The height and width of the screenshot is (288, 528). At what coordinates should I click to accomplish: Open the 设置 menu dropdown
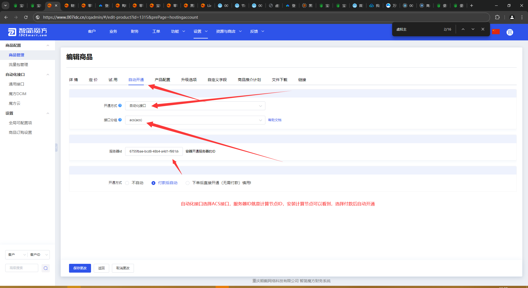[x=200, y=31]
